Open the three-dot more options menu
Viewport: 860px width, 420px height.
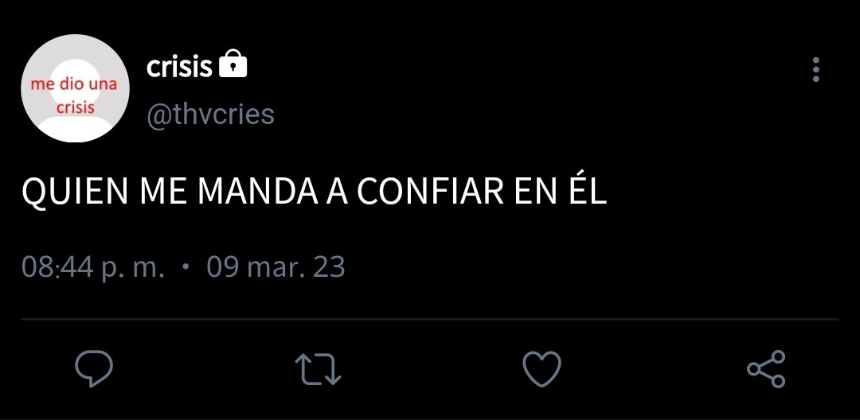pyautogui.click(x=816, y=69)
